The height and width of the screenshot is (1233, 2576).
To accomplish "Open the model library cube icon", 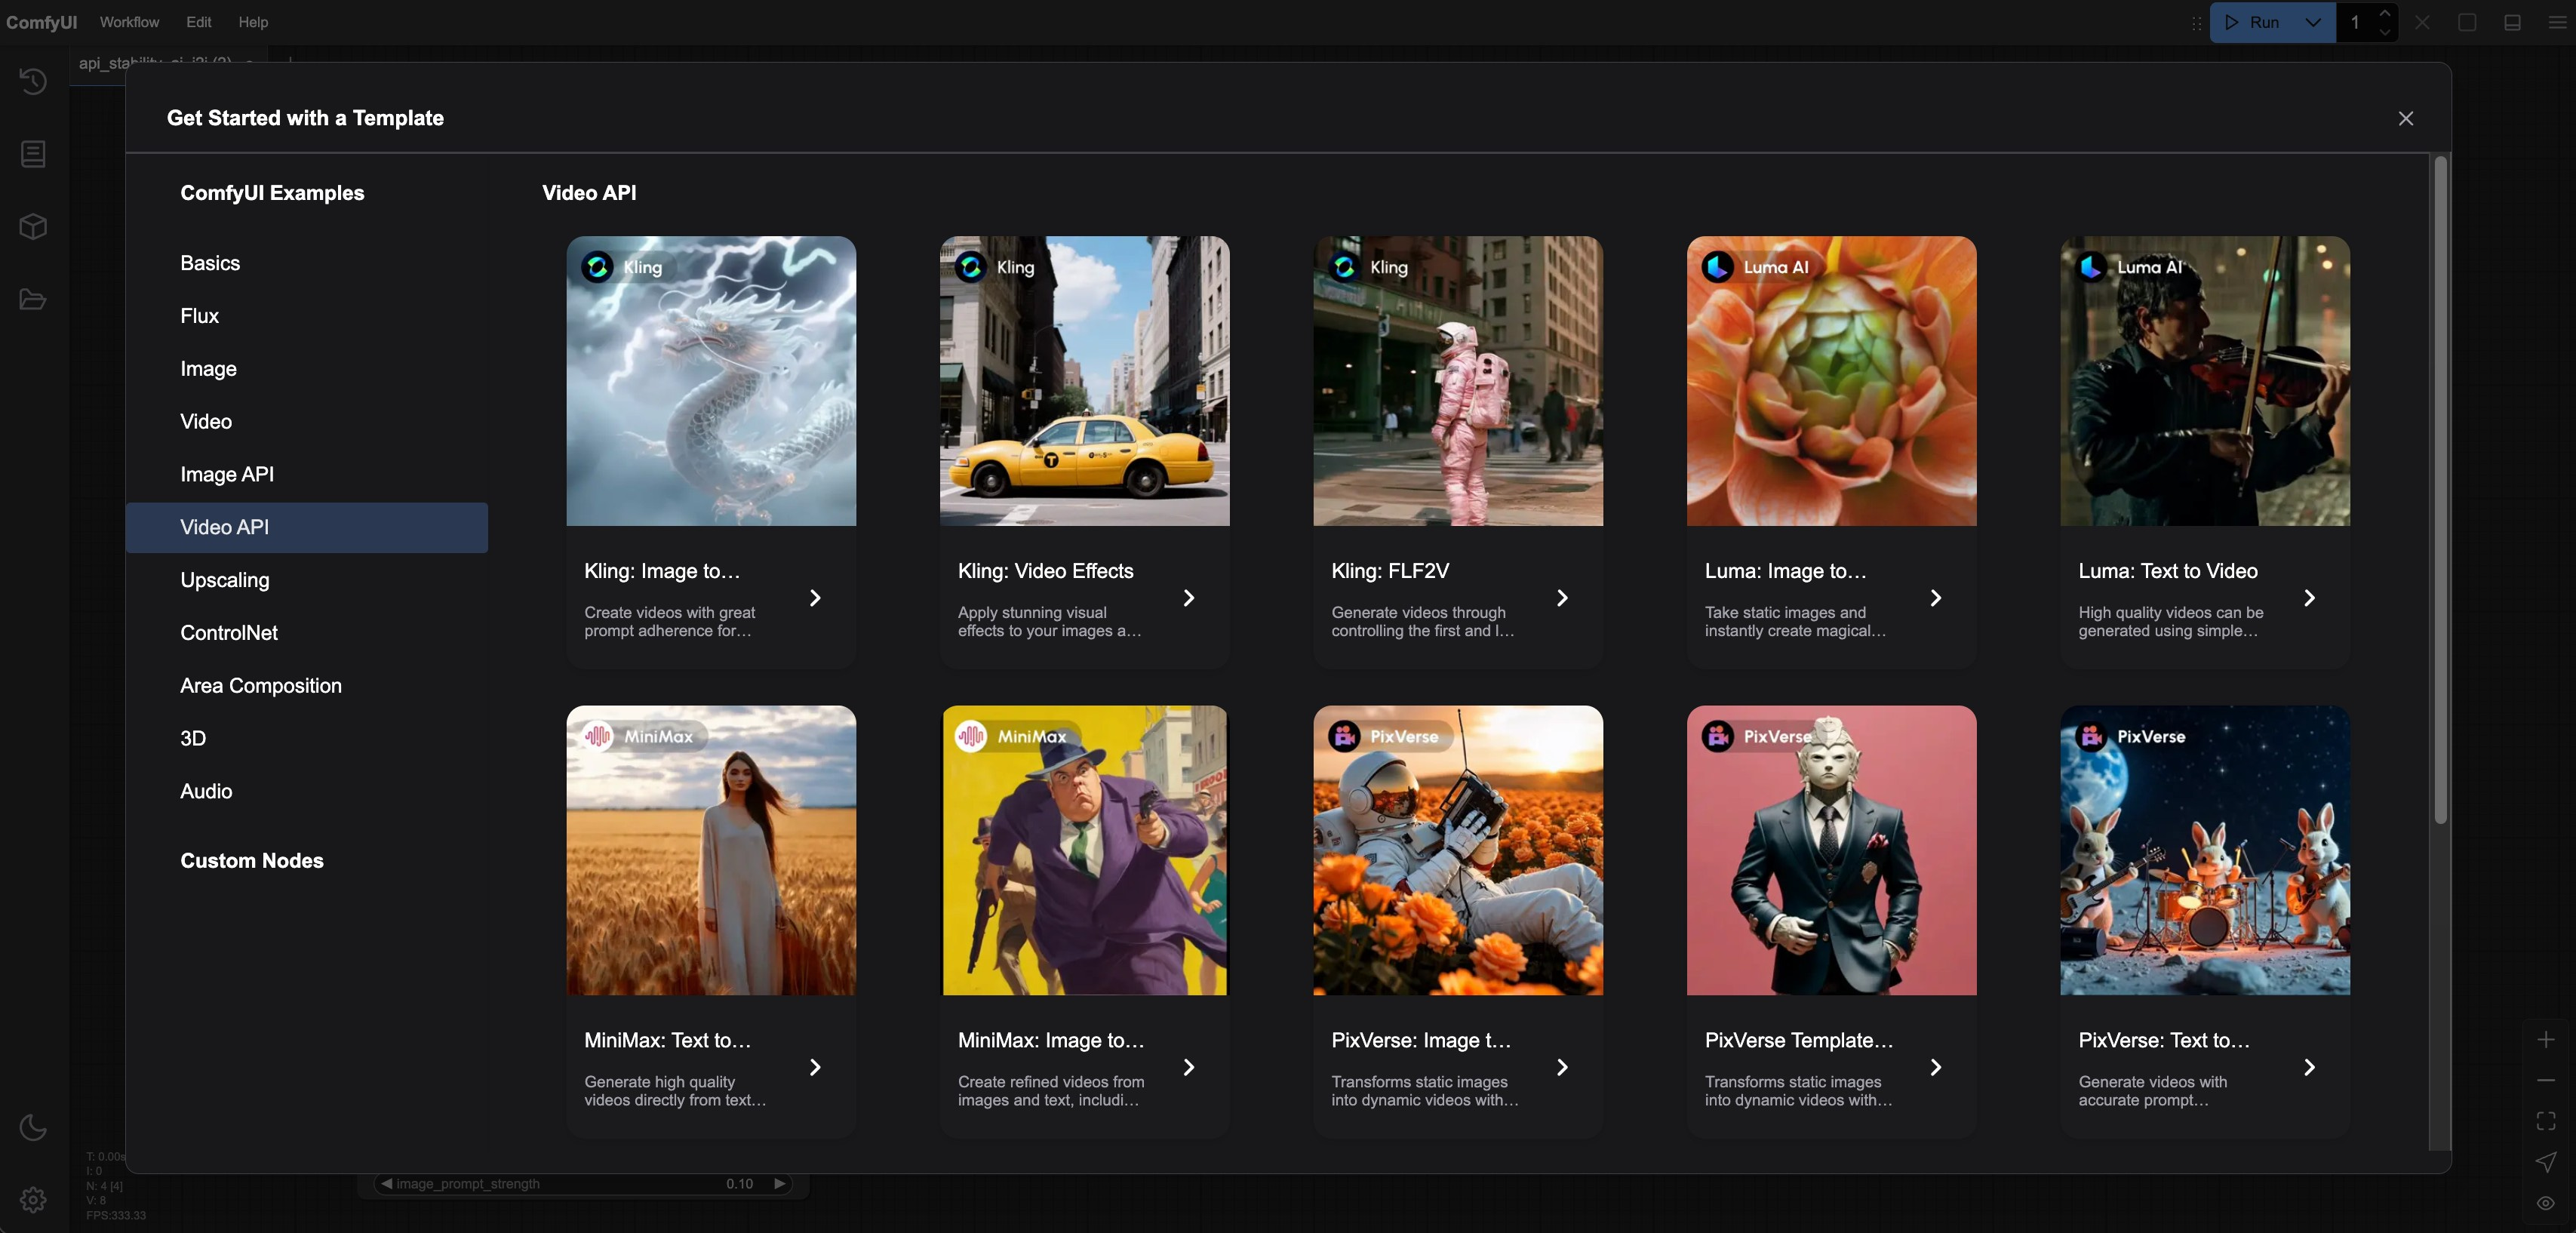I will pos(33,227).
